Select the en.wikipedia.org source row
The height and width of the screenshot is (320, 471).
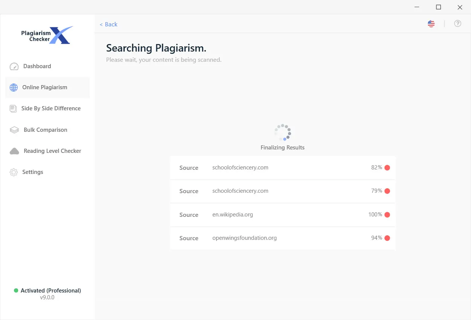282,215
